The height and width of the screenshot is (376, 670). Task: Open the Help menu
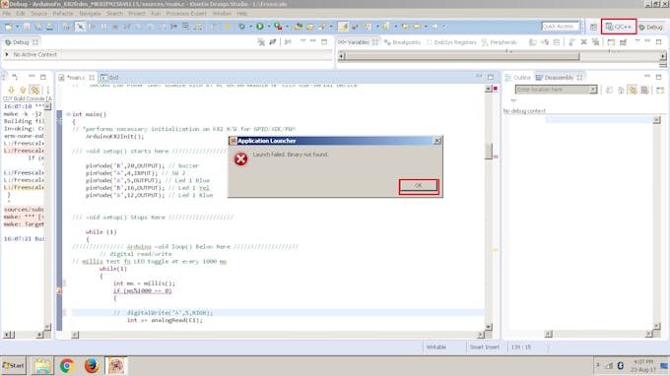pyautogui.click(x=242, y=14)
